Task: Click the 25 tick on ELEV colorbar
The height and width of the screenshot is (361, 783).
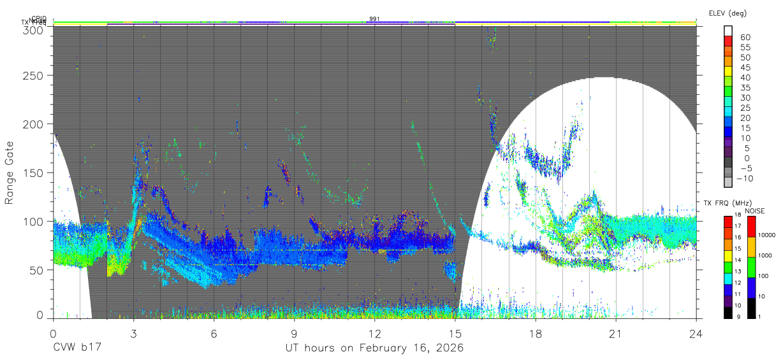Action: point(745,108)
